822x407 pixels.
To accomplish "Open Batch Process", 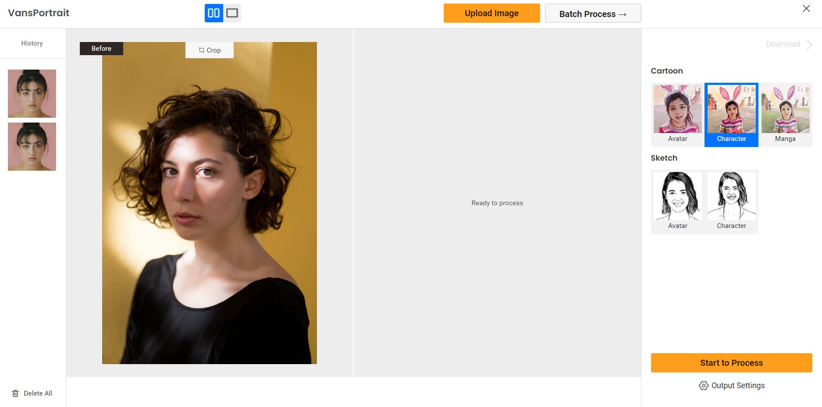I will [x=593, y=14].
